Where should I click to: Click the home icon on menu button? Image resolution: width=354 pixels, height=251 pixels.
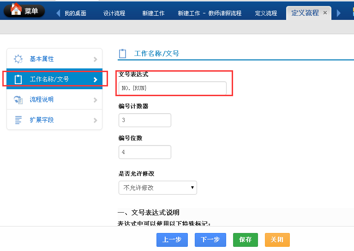[15, 9]
